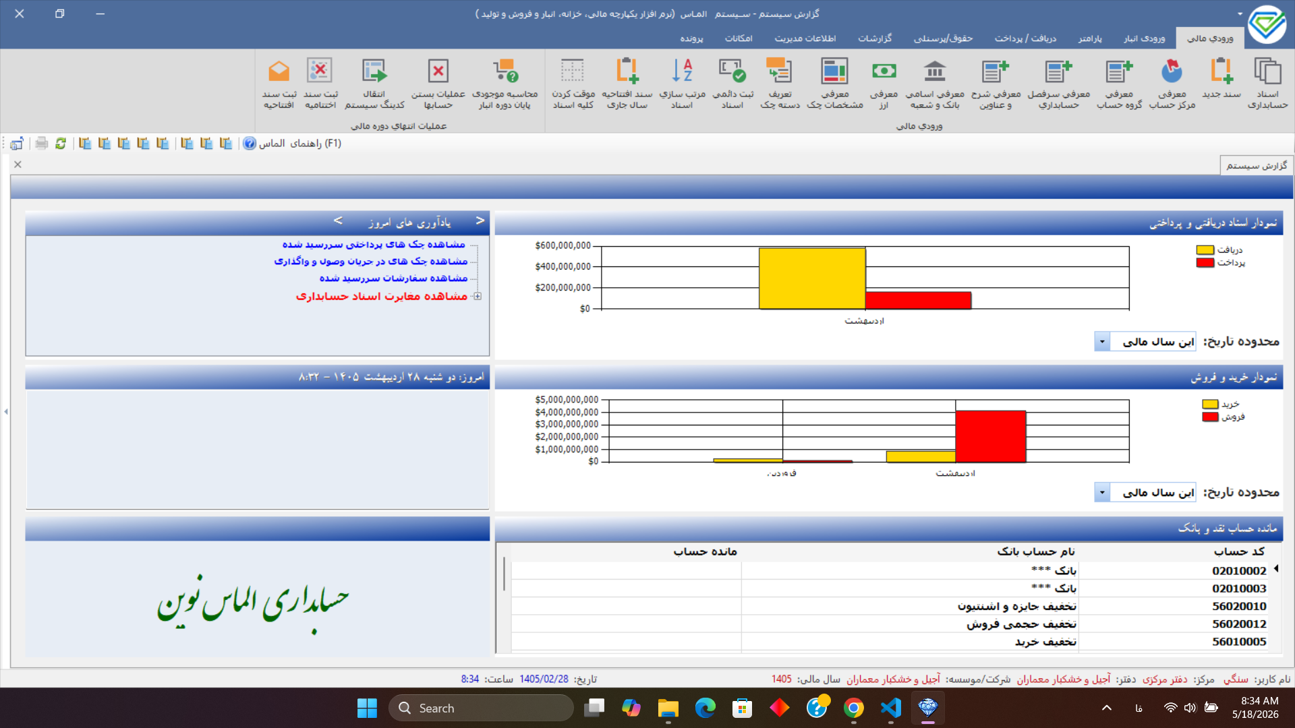Open سند افتتاحیه سال جاری icon
The width and height of the screenshot is (1295, 728).
tap(627, 83)
